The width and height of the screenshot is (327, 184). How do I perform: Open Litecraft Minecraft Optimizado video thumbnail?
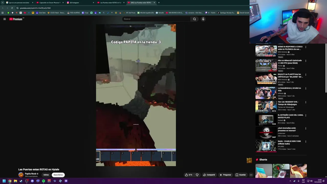[x=266, y=65]
